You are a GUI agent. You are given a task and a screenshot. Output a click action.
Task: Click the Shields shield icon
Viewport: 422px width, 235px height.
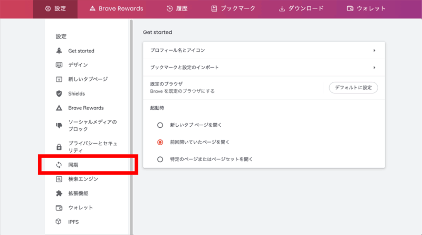pyautogui.click(x=59, y=93)
